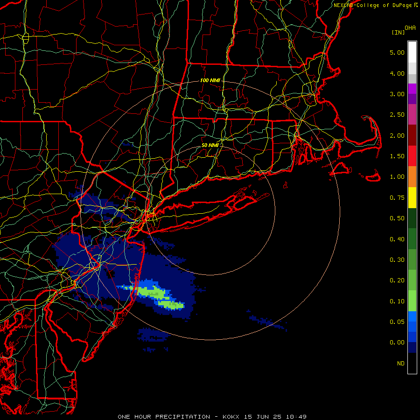Select the pink legend swatch beside 2.50
The height and width of the screenshot is (420, 420).
point(412,114)
